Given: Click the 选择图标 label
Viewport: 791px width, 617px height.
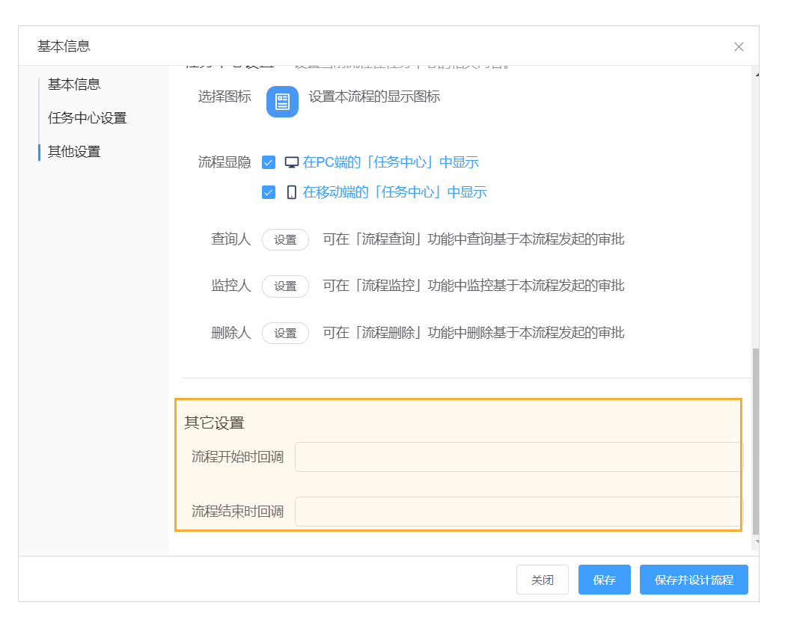Looking at the screenshot, I should (x=225, y=96).
